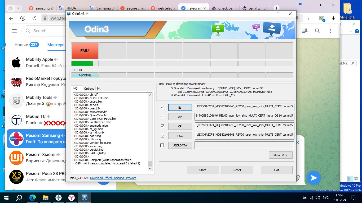Select the Мастера folder tab in Telegram
The width and height of the screenshot is (362, 203).
(56, 45)
